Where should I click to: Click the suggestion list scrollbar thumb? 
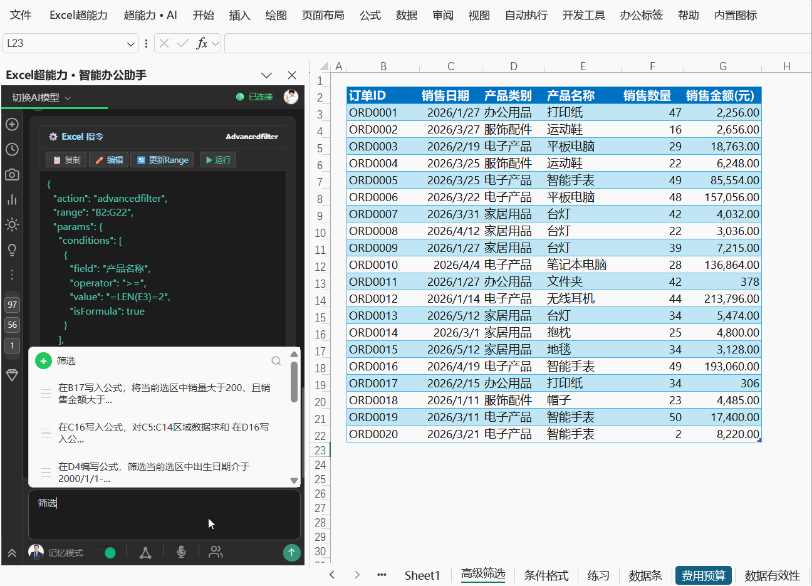[x=294, y=382]
